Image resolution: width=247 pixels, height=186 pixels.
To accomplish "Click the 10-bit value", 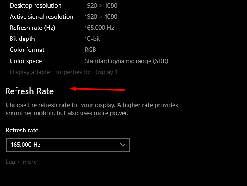I will pos(92,39).
